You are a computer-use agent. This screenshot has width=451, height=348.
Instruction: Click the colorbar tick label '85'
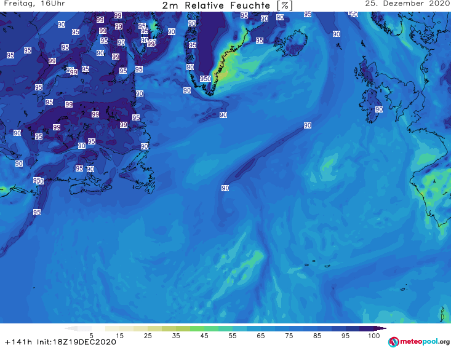[317, 336]
